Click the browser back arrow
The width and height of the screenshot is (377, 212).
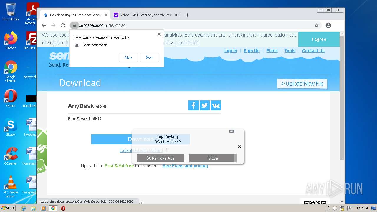click(44, 25)
